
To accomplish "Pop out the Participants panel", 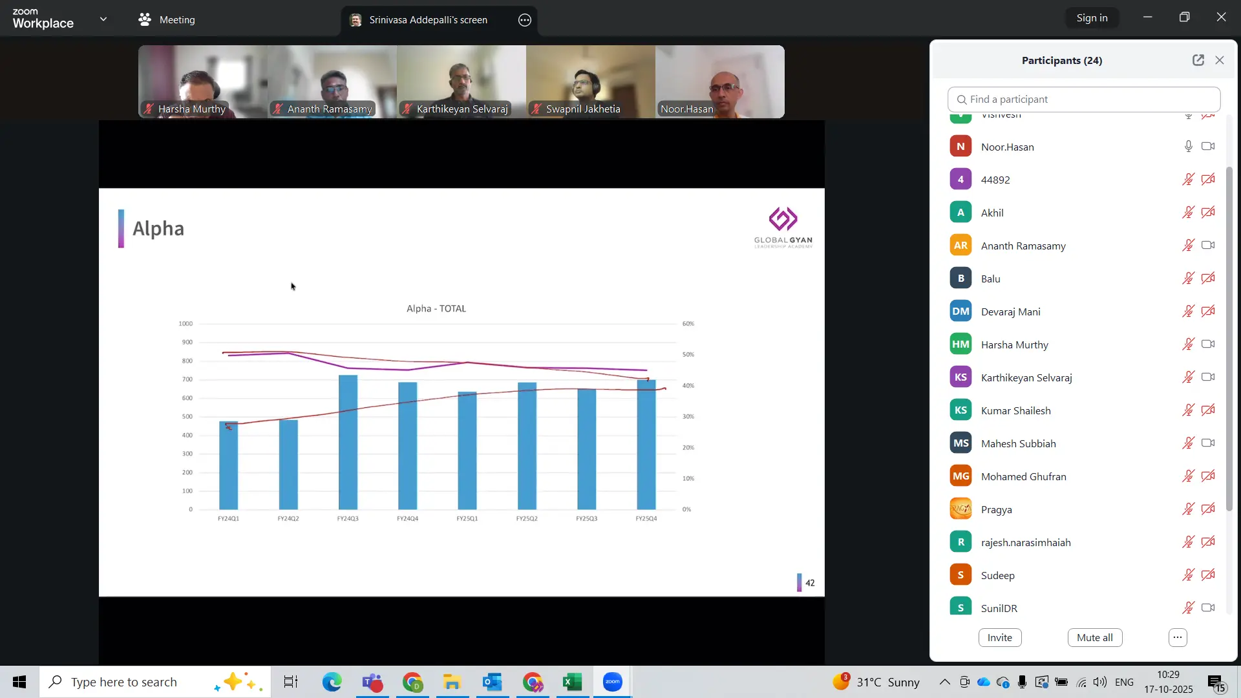I will click(x=1198, y=60).
